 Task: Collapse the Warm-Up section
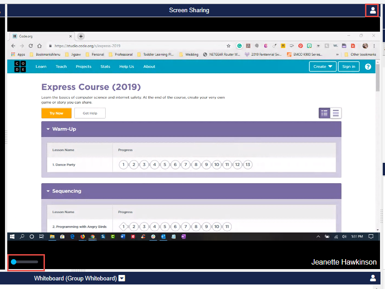point(48,129)
